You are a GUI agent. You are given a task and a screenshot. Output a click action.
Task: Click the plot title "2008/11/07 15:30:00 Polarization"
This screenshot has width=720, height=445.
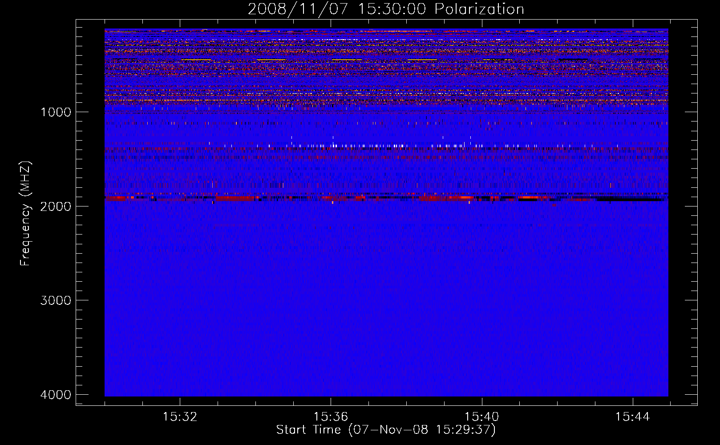386,9
